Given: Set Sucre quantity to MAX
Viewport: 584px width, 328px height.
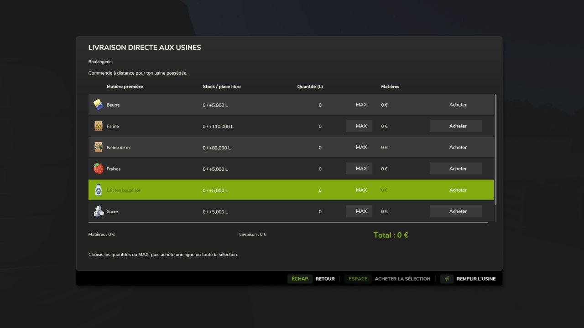Looking at the screenshot, I should tap(359, 211).
